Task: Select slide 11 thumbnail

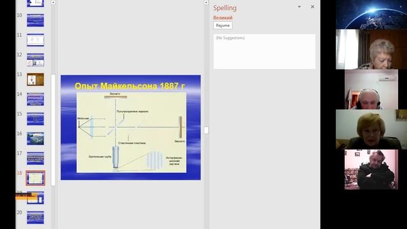Action: [x=36, y=40]
